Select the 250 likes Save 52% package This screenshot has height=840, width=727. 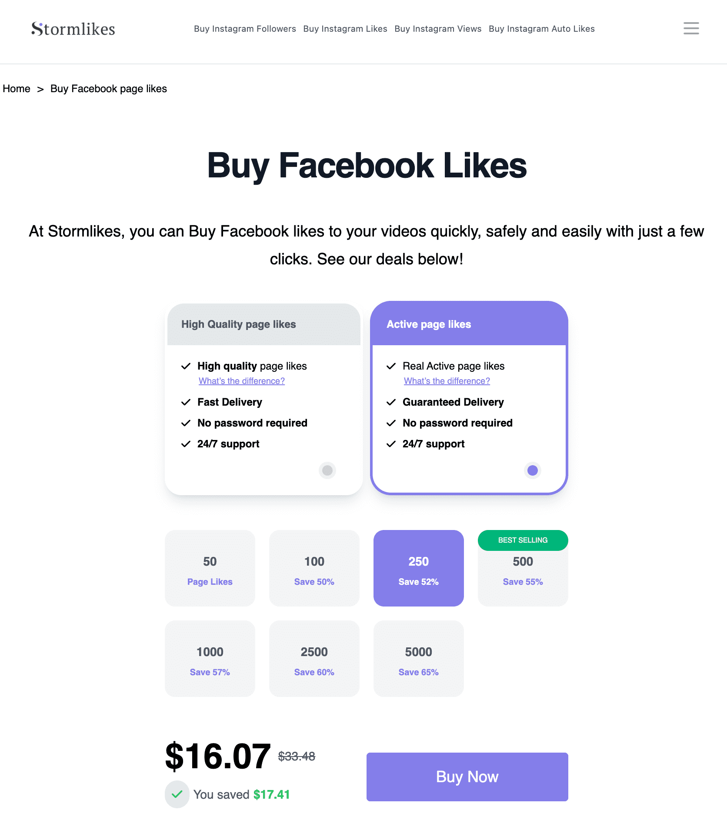[419, 568]
